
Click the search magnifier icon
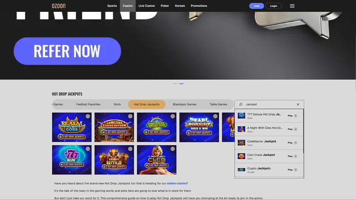[x=241, y=104]
